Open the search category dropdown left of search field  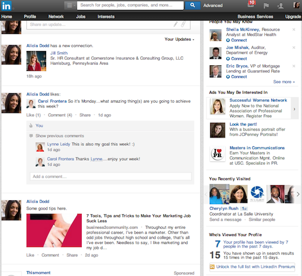pyautogui.click(x=70, y=5)
